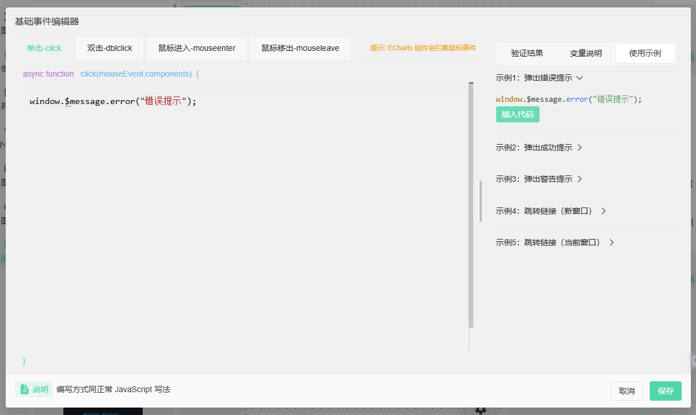
Task: Expand 示例2 弹出成功提示 section
Action: tap(539, 147)
